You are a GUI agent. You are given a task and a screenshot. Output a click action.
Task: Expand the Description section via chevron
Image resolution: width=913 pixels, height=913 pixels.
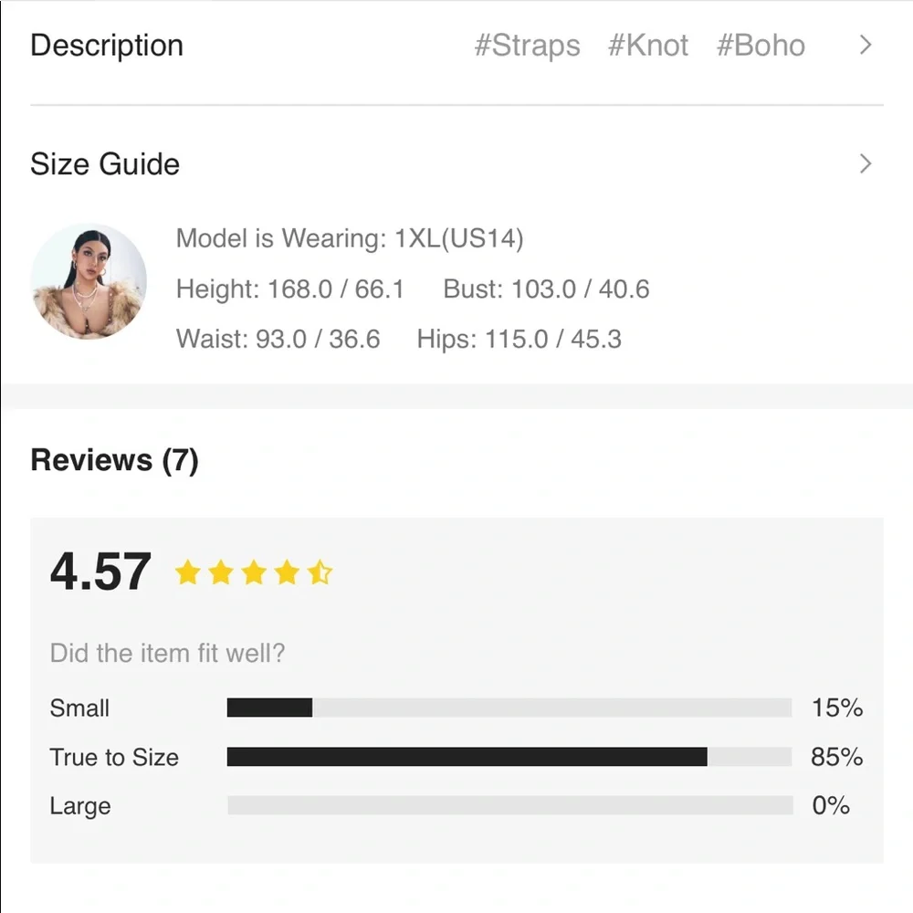[865, 45]
